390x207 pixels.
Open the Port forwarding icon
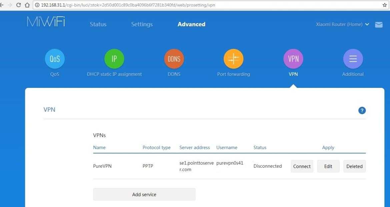(233, 59)
